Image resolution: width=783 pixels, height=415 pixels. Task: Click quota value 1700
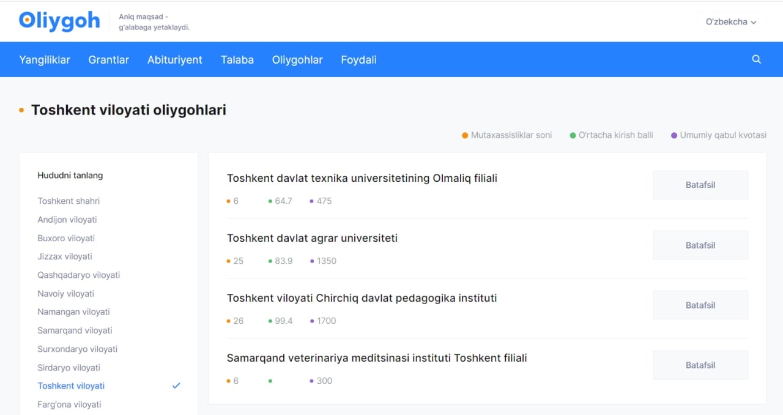(x=327, y=321)
